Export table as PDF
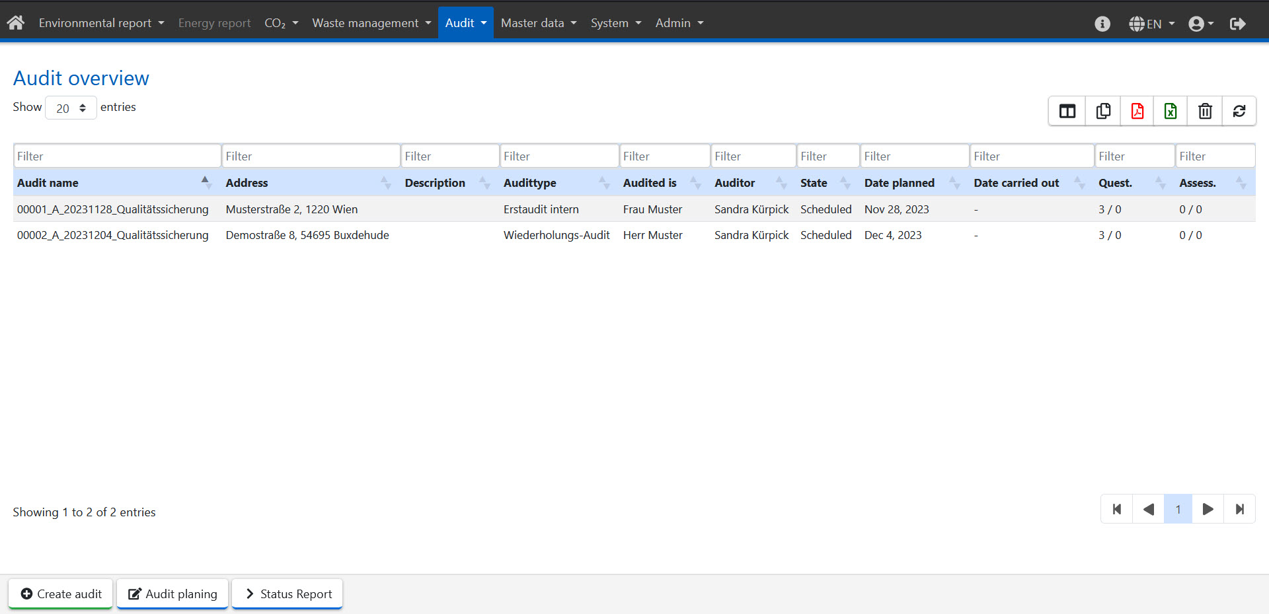The image size is (1269, 614). (x=1137, y=111)
